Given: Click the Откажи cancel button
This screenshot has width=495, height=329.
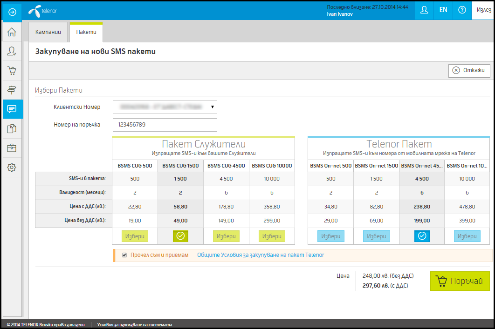Looking at the screenshot, I should 469,70.
